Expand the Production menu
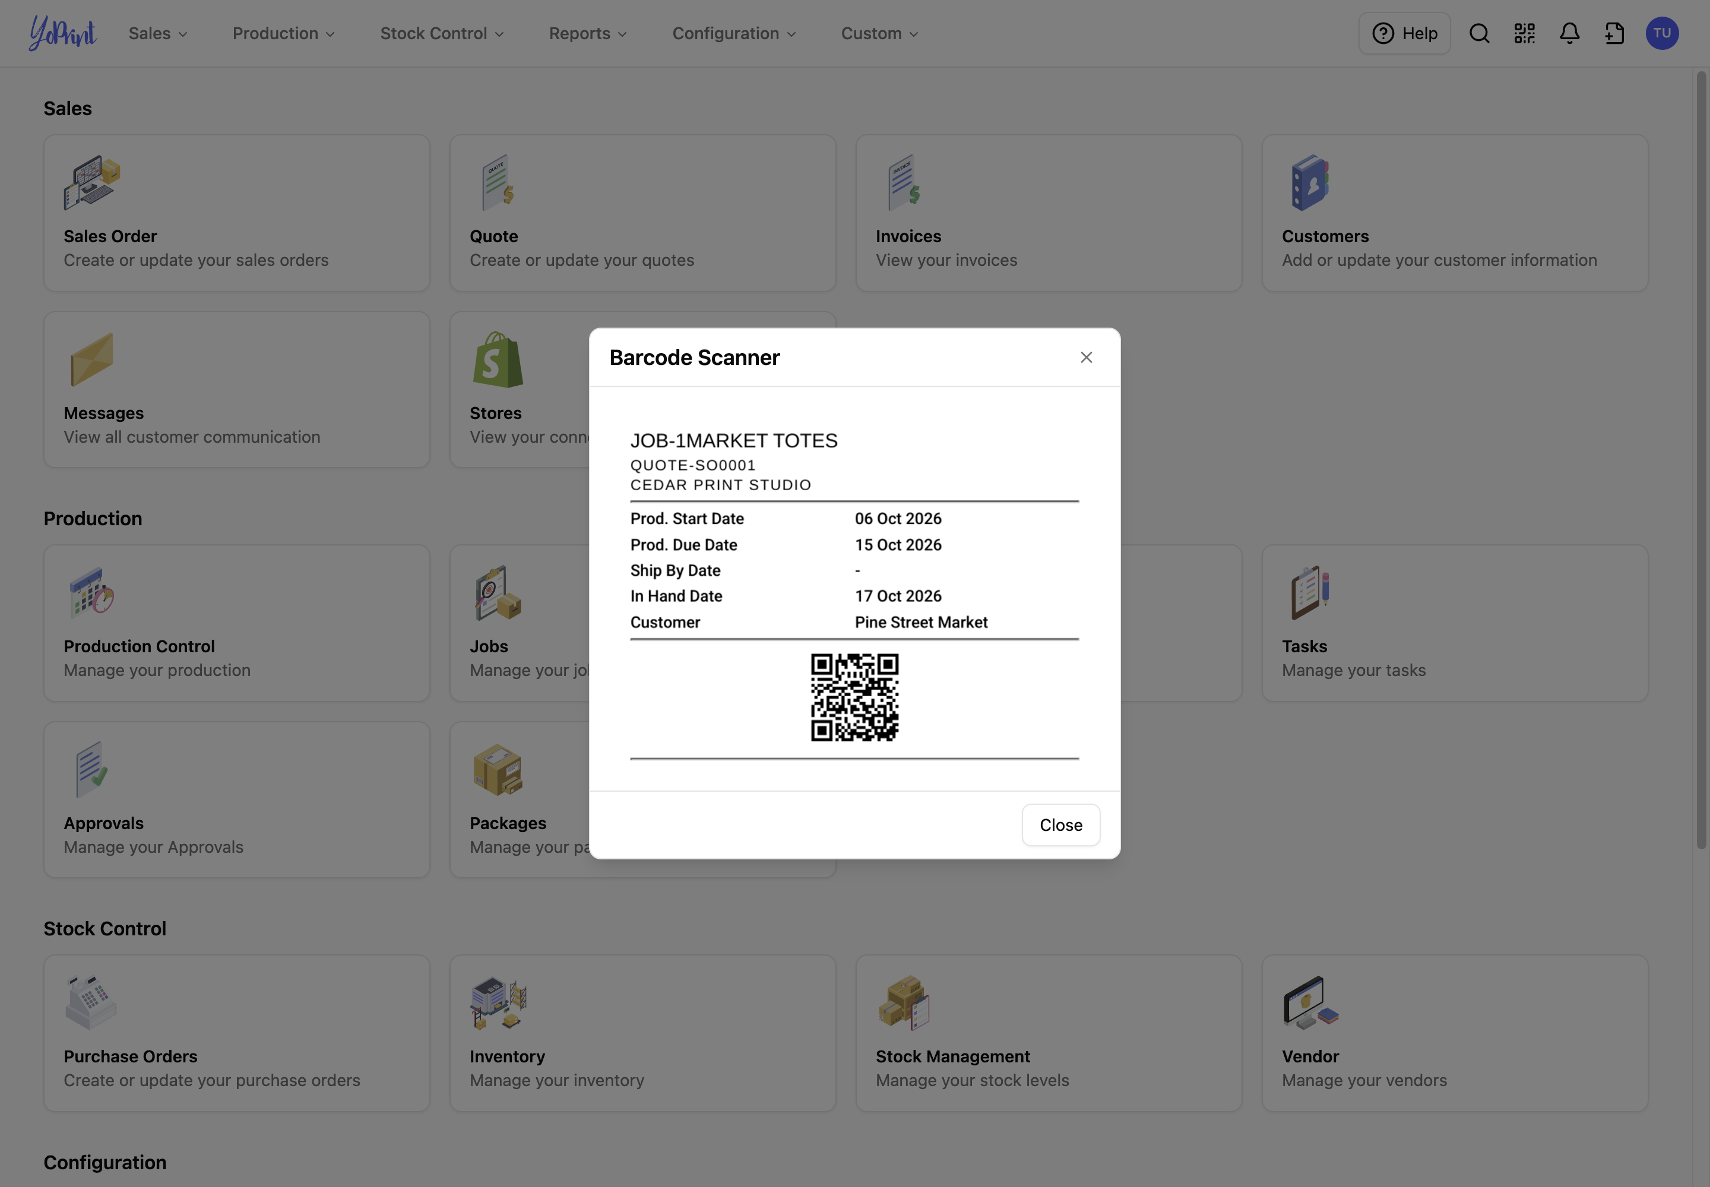The height and width of the screenshot is (1187, 1710). (x=283, y=33)
